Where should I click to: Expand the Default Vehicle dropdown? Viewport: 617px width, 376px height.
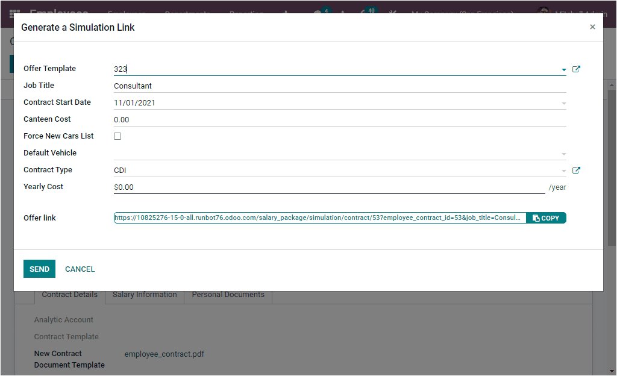[562, 152]
